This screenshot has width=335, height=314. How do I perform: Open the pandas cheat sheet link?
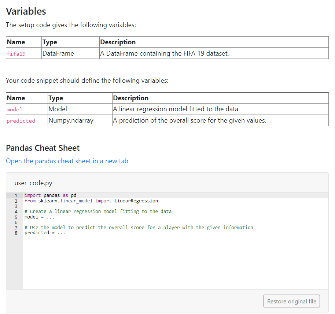67,161
